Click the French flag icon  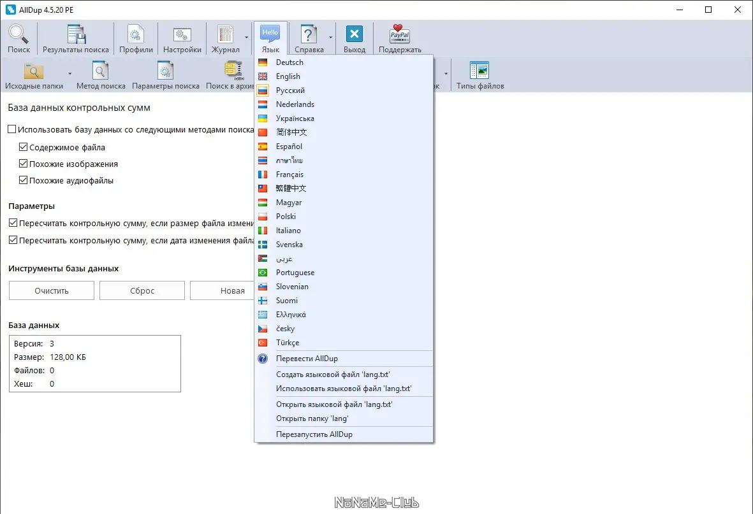(x=263, y=175)
